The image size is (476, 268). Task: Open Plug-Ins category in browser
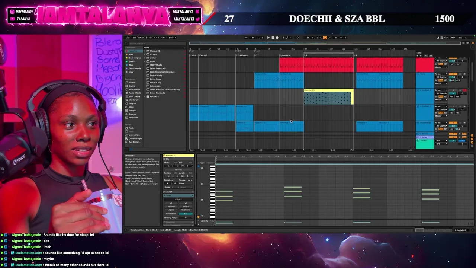click(x=132, y=103)
